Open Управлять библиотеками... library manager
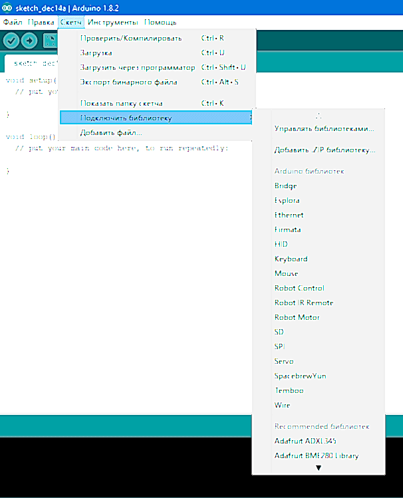403x498 pixels. (324, 128)
